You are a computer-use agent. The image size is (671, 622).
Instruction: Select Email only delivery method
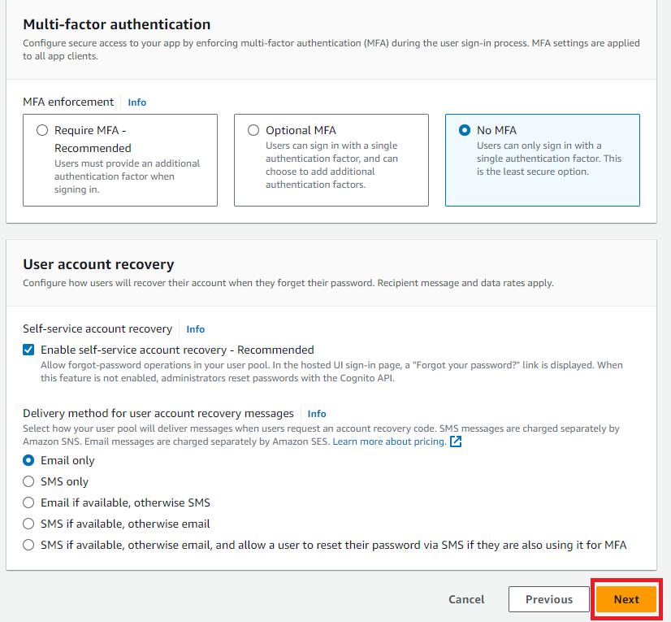[x=29, y=460]
